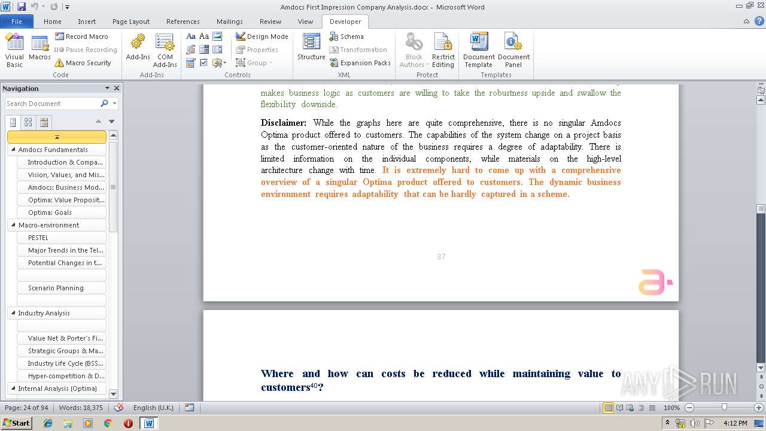This screenshot has width=766, height=431.
Task: Switch to the Insert tab
Action: 87,22
